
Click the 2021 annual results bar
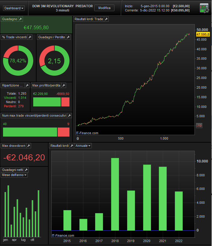tap(163, 199)
